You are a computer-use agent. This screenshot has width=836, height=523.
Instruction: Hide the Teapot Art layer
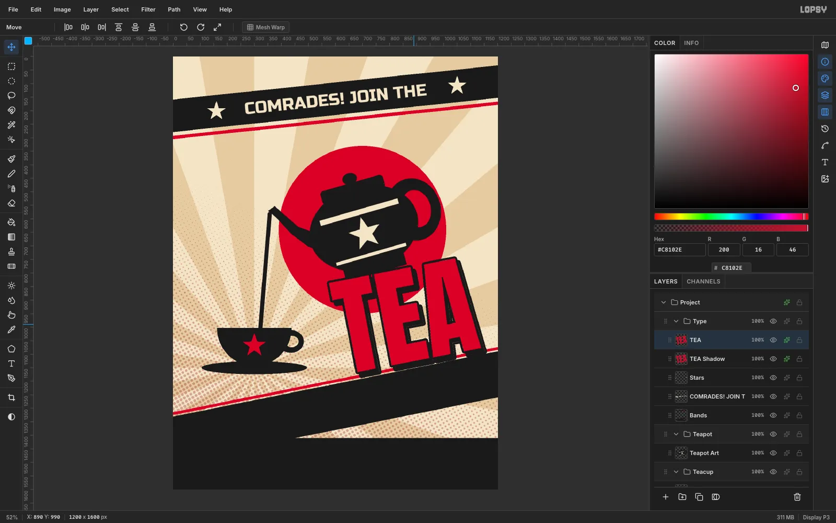pyautogui.click(x=773, y=453)
